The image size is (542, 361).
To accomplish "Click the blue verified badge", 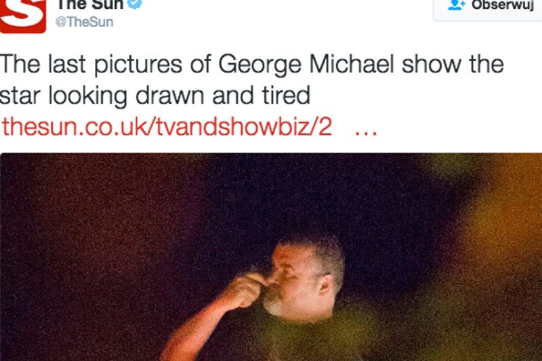I will pyautogui.click(x=135, y=4).
